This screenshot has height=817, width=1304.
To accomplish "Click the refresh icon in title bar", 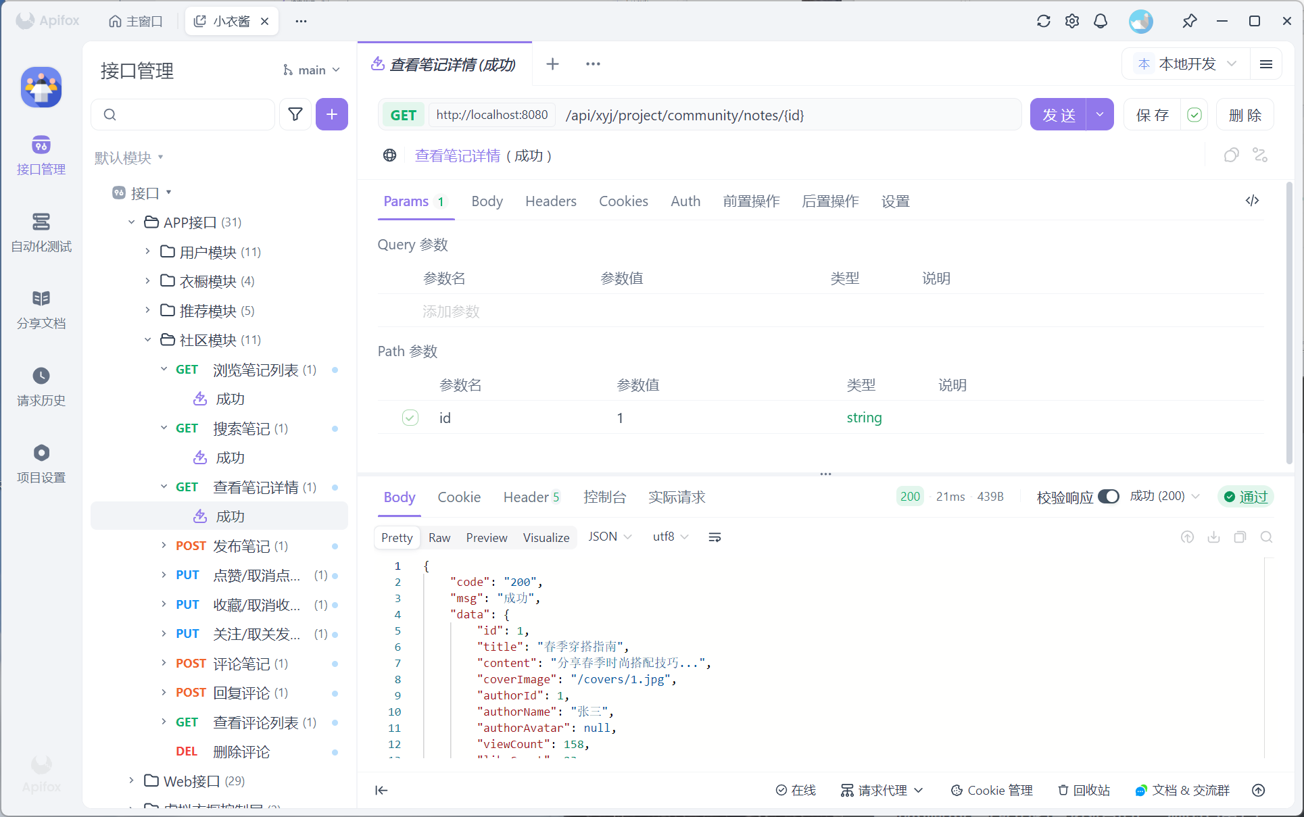I will point(1043,21).
